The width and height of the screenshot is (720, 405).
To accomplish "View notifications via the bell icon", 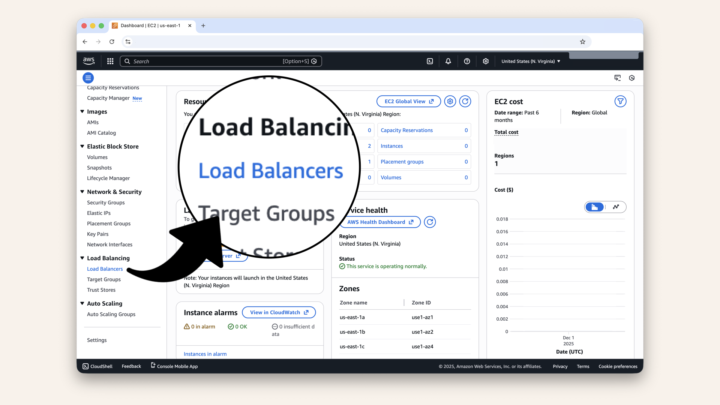I will click(448, 61).
